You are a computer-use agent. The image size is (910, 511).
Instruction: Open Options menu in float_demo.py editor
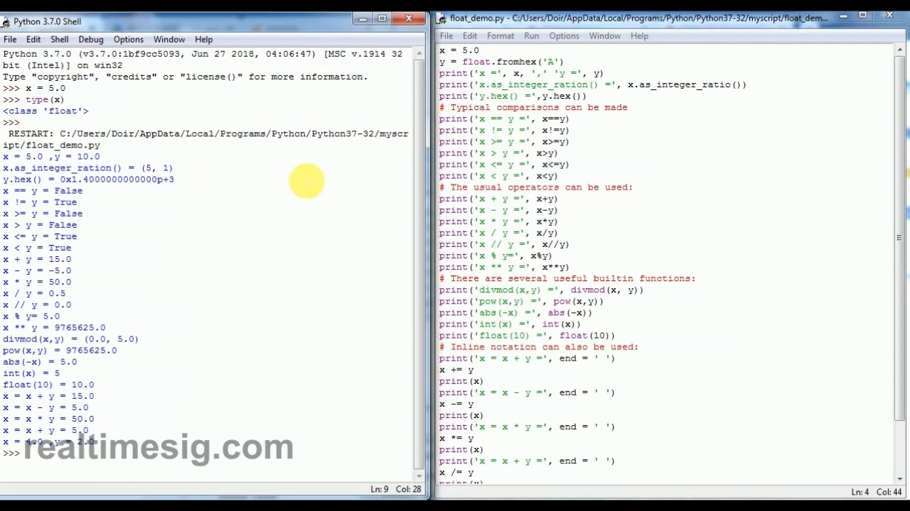[x=564, y=36]
